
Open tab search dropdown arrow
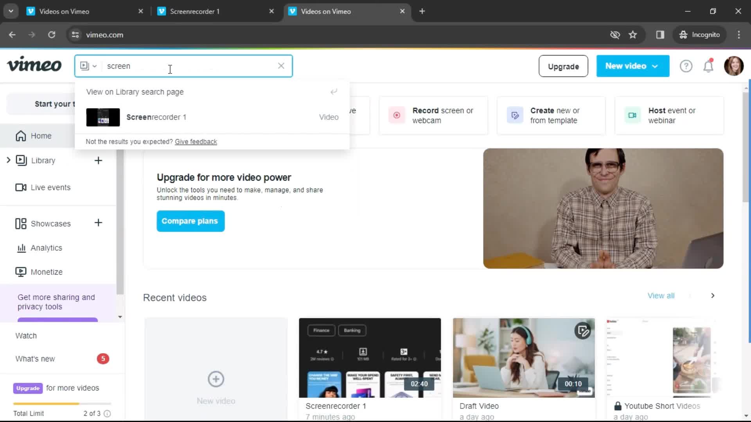click(11, 11)
